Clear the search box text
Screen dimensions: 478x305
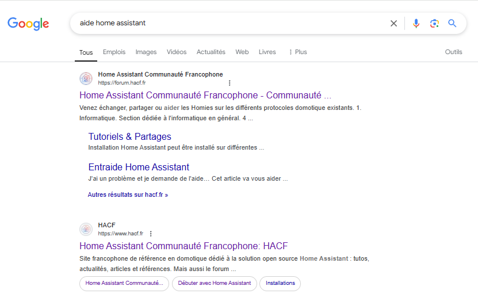tap(393, 24)
